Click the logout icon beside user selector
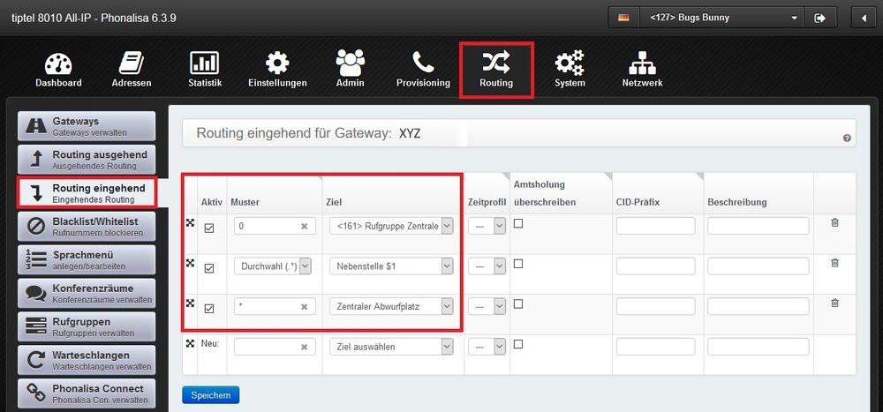 click(x=819, y=18)
